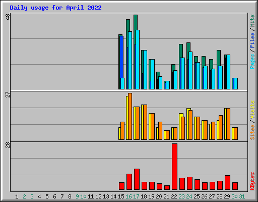Select day 17 on the date axis
Image resolution: width=258 pixels, height=202 pixels.
click(136, 196)
